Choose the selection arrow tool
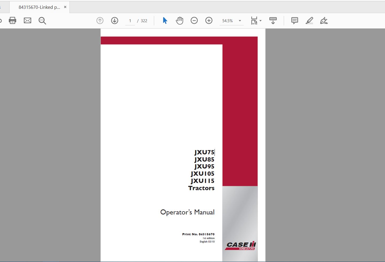 165,21
